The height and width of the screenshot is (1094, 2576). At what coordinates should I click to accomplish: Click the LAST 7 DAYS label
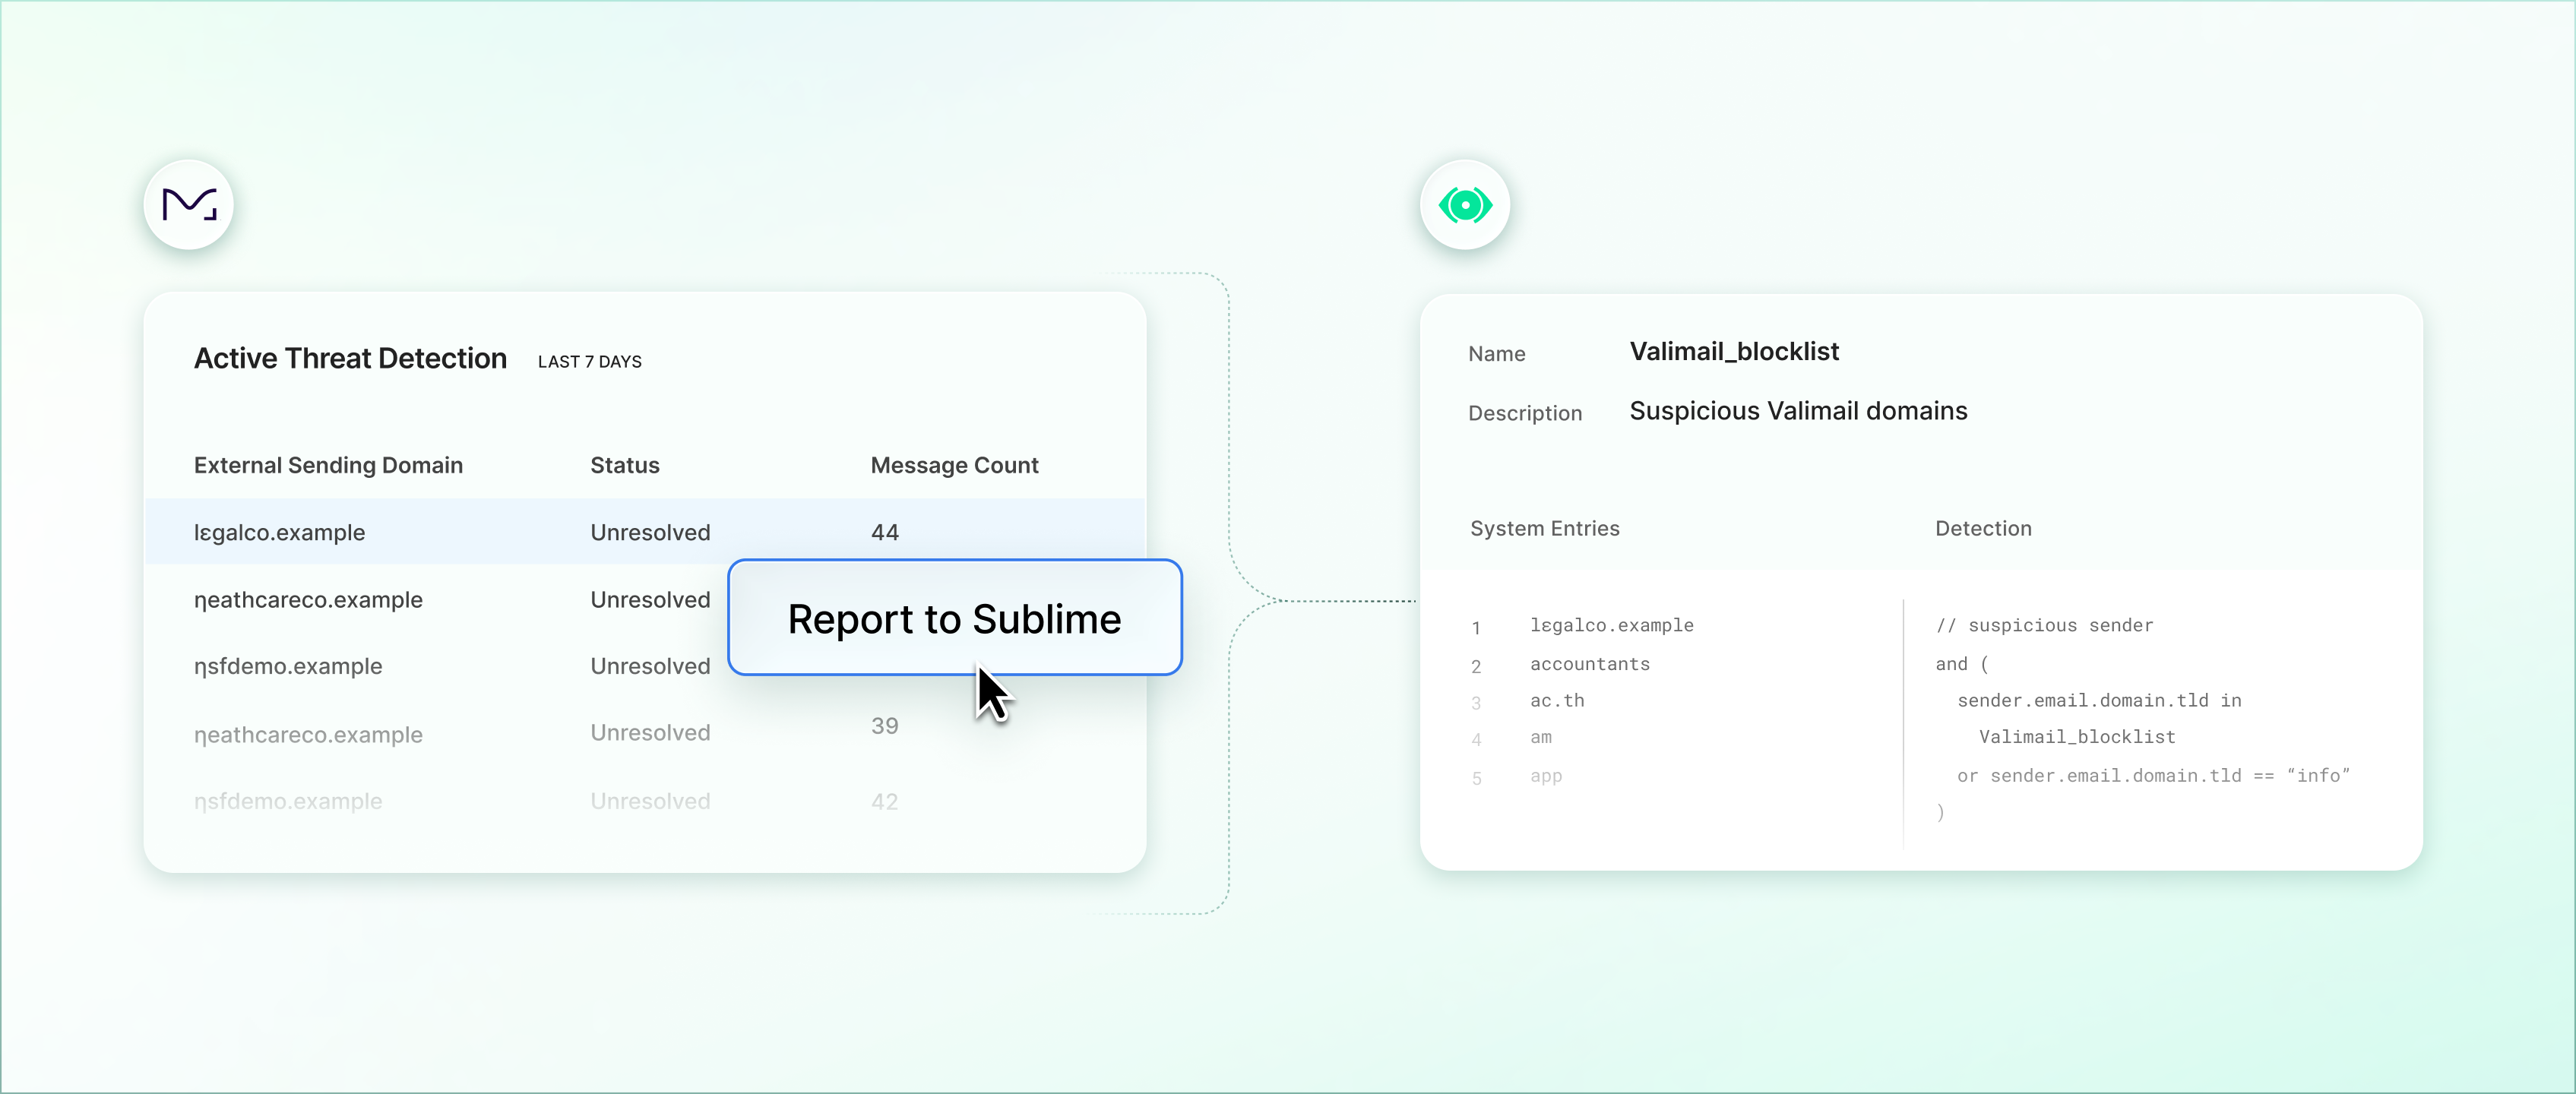click(x=590, y=362)
